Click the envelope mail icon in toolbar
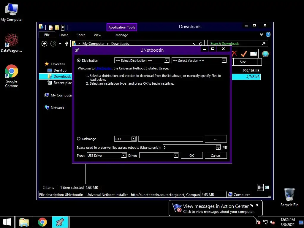 pos(254,54)
